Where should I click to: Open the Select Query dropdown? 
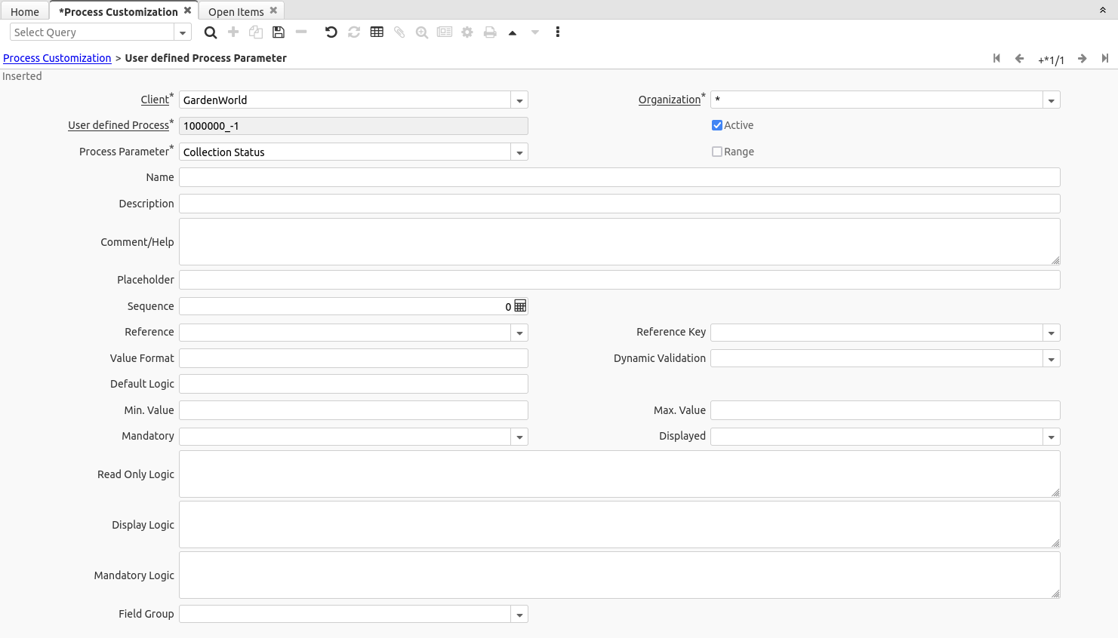point(182,32)
